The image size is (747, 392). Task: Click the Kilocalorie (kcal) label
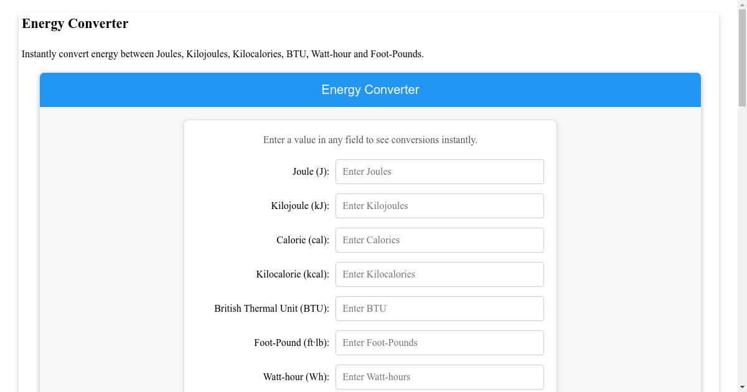pos(293,274)
